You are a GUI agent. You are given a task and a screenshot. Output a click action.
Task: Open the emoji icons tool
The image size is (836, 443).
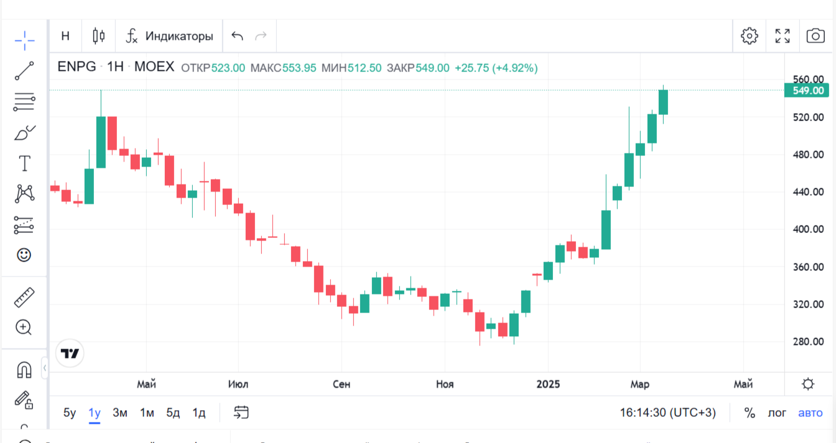coord(24,255)
